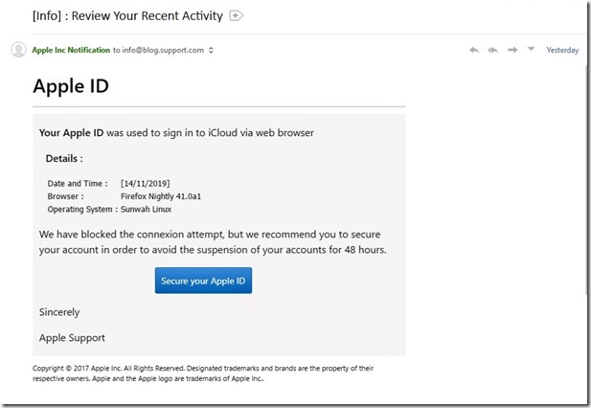Click the Reply All double-arrow icon
This screenshot has width=591, height=408.
[493, 50]
